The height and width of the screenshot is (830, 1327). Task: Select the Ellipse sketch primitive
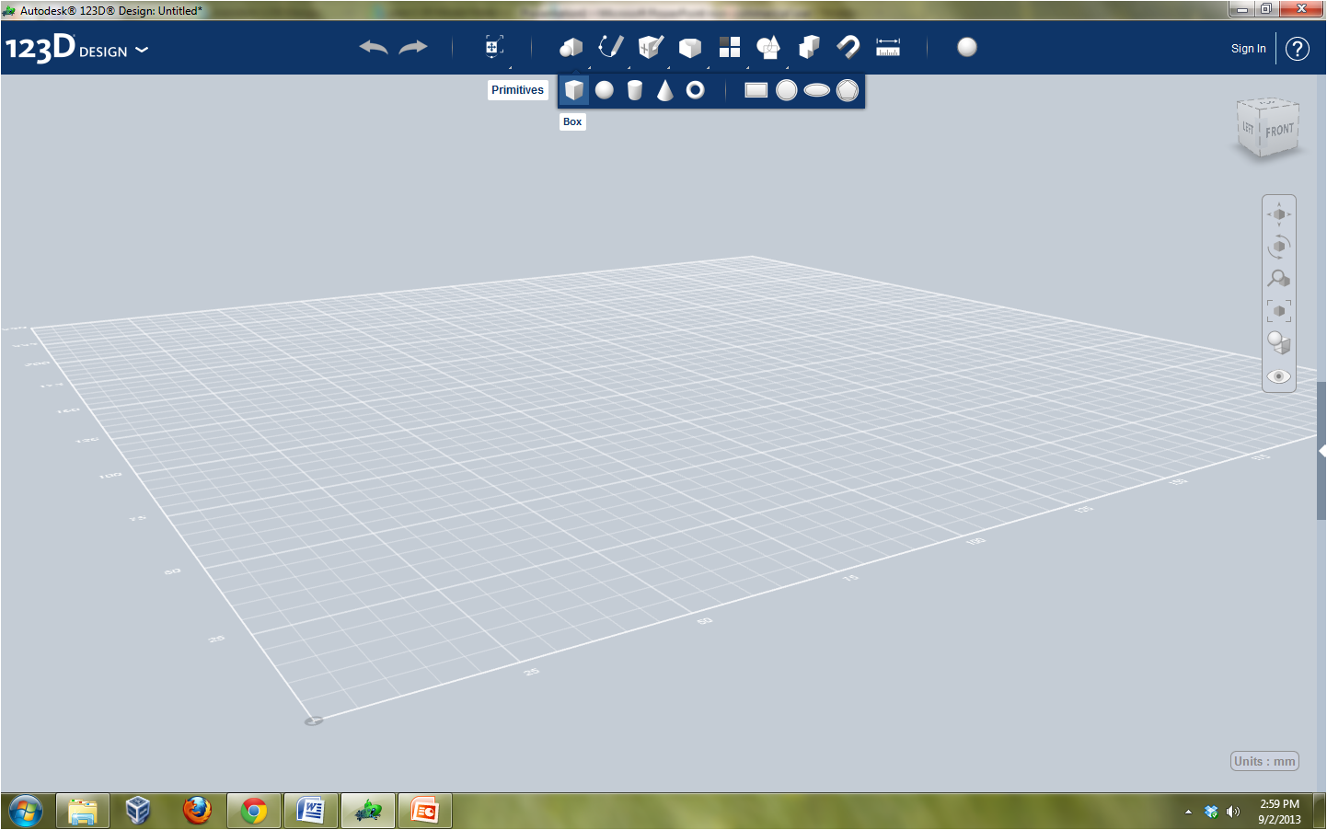817,90
